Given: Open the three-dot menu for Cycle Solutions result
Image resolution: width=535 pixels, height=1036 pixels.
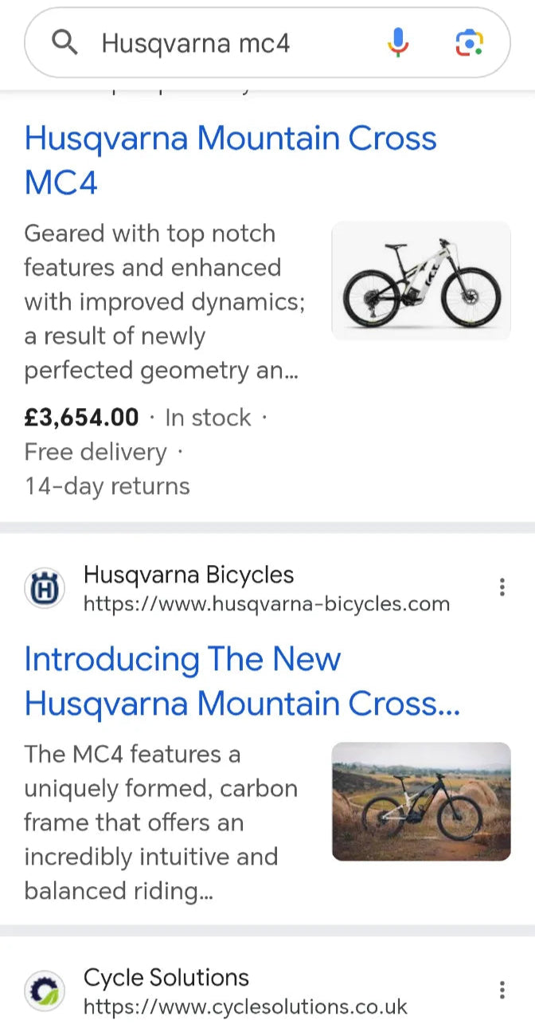Looking at the screenshot, I should click(502, 991).
